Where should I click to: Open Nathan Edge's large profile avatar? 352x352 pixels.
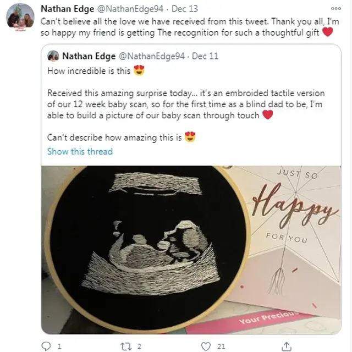20,18
